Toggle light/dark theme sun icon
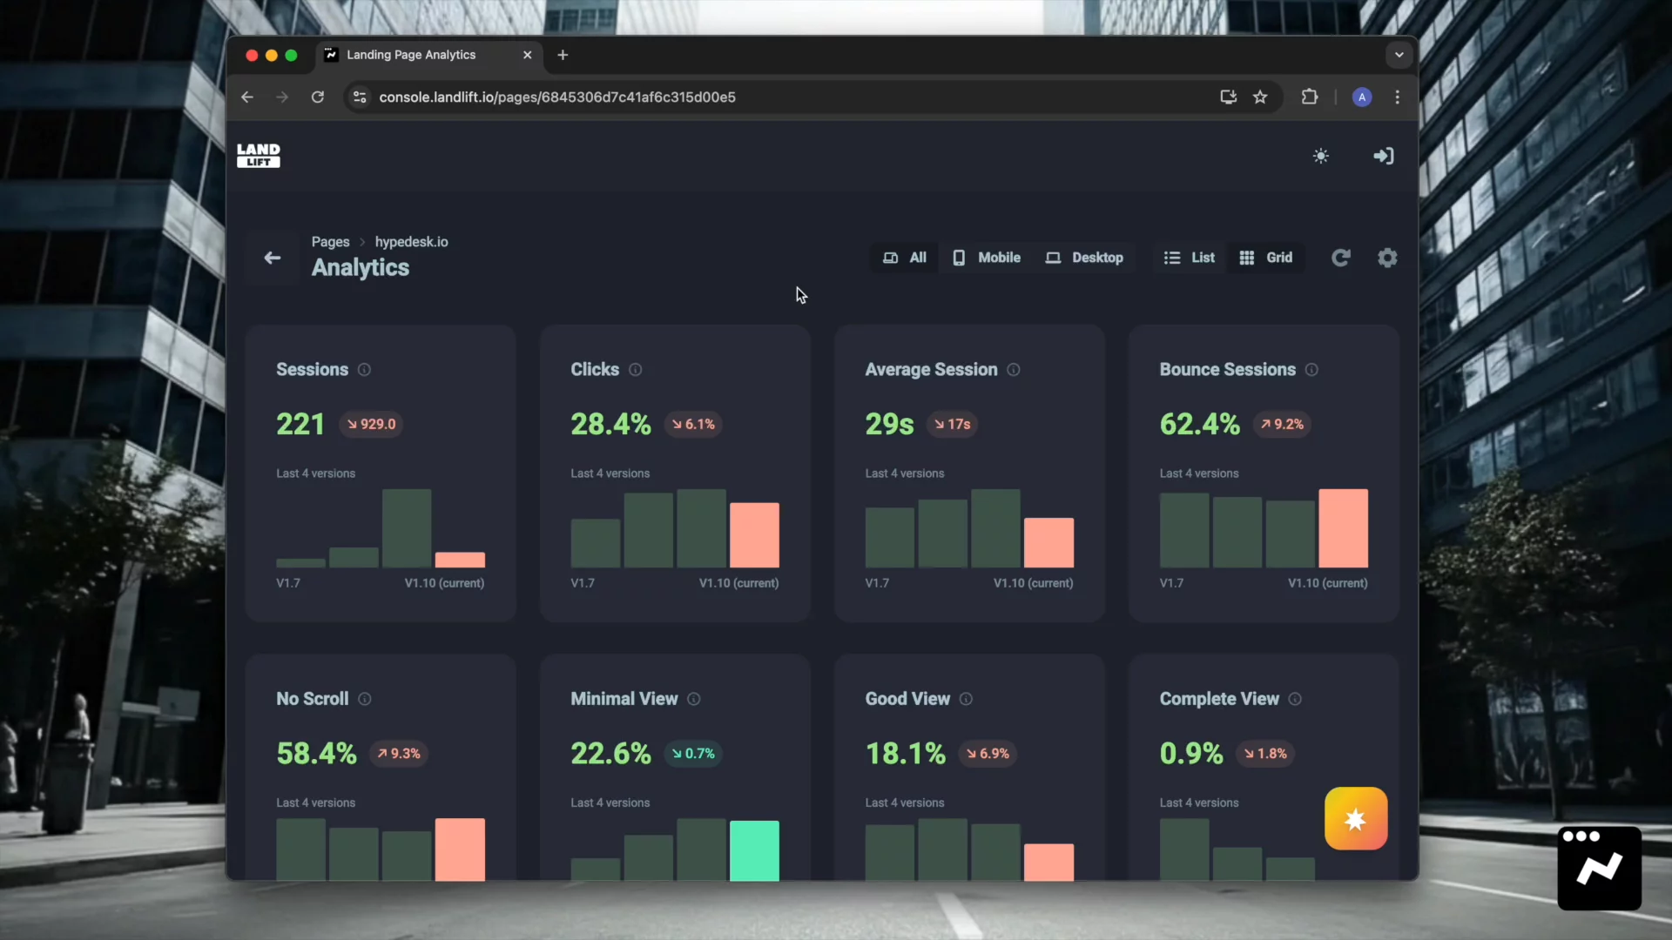The width and height of the screenshot is (1672, 940). (x=1320, y=157)
